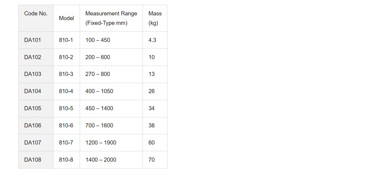Select the DA102 code cell
Image resolution: width=367 pixels, height=180 pixels.
(36, 57)
